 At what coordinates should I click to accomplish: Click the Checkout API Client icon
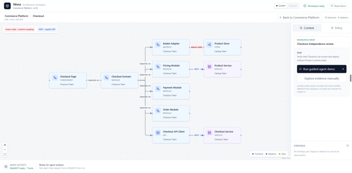point(158,132)
